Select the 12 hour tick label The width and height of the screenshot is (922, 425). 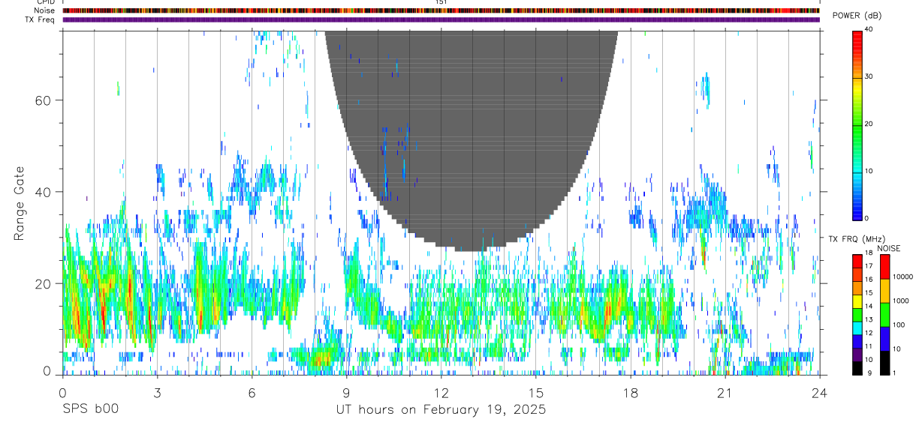point(441,393)
